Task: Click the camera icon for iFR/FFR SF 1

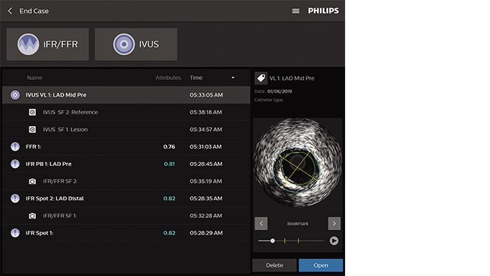Action: pos(32,216)
